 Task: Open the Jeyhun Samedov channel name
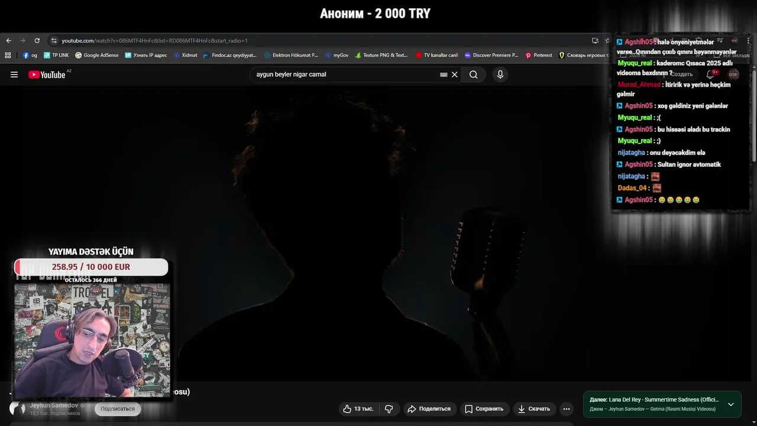pos(54,405)
